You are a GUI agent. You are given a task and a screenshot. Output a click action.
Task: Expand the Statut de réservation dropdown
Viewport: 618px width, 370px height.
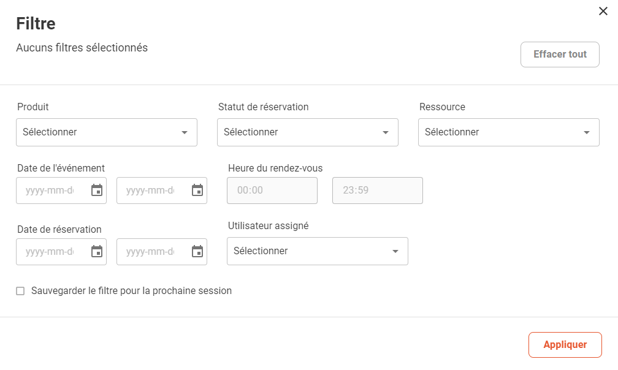[x=307, y=132]
